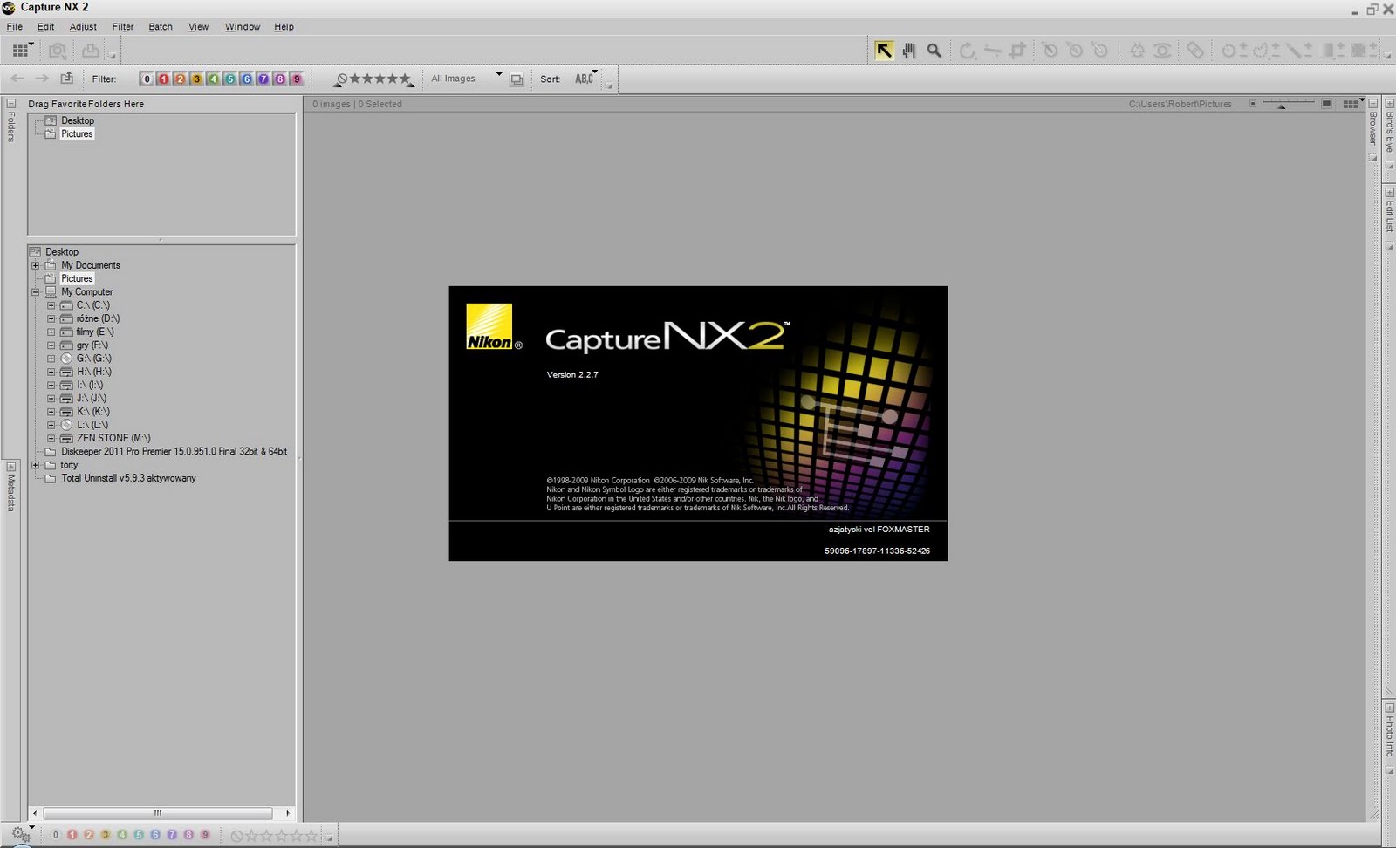Open the Batch menu
Viewport: 1396px width, 848px height.
coord(161,27)
